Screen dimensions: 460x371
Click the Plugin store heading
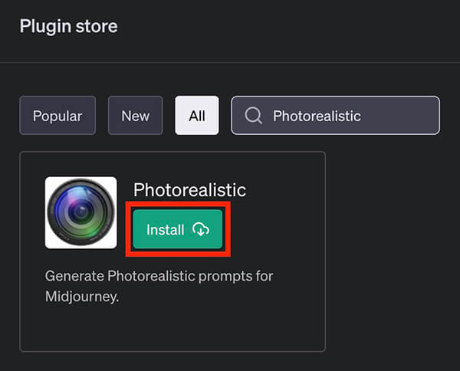tap(69, 26)
